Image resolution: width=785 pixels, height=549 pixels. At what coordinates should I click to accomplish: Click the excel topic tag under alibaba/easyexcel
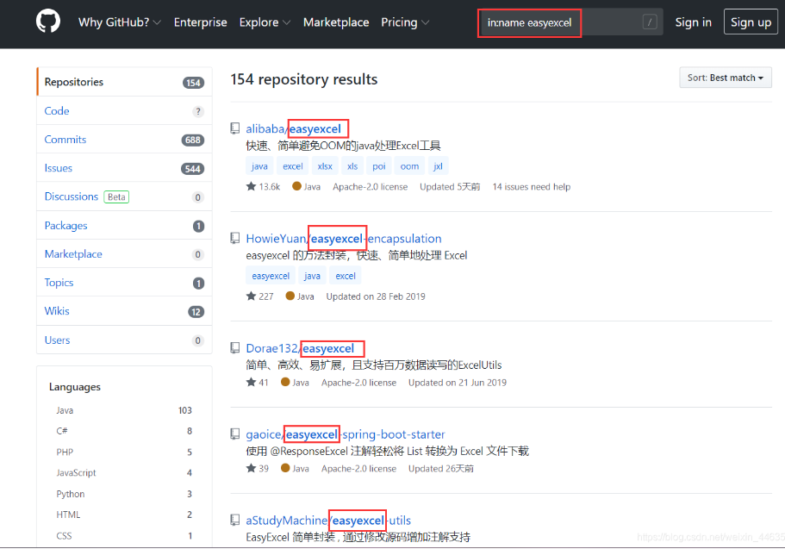pyautogui.click(x=292, y=166)
